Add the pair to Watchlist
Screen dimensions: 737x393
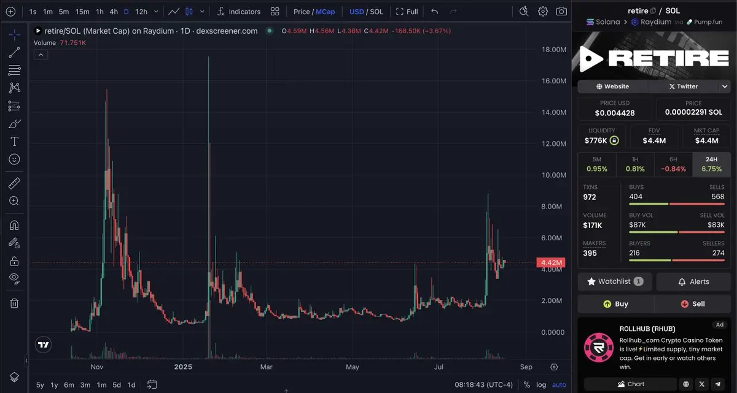615,281
